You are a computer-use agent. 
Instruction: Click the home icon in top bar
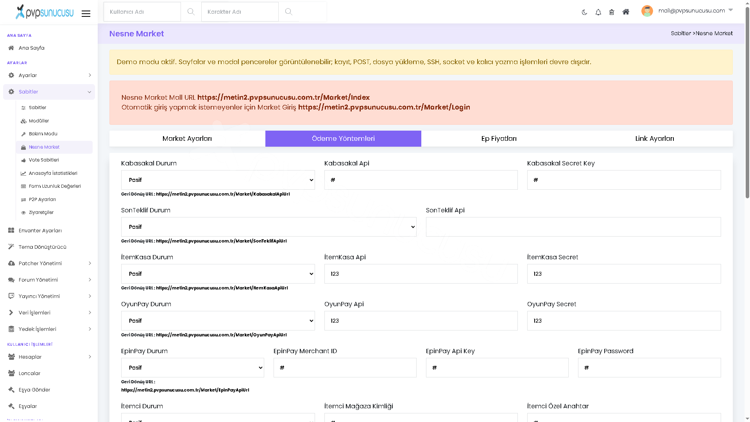coord(626,12)
